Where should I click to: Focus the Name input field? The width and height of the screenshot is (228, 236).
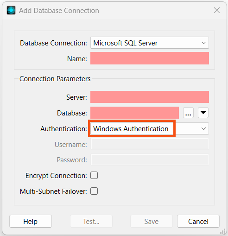(x=150, y=58)
